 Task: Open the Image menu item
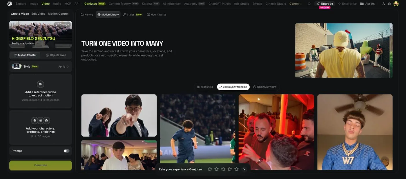[34, 4]
